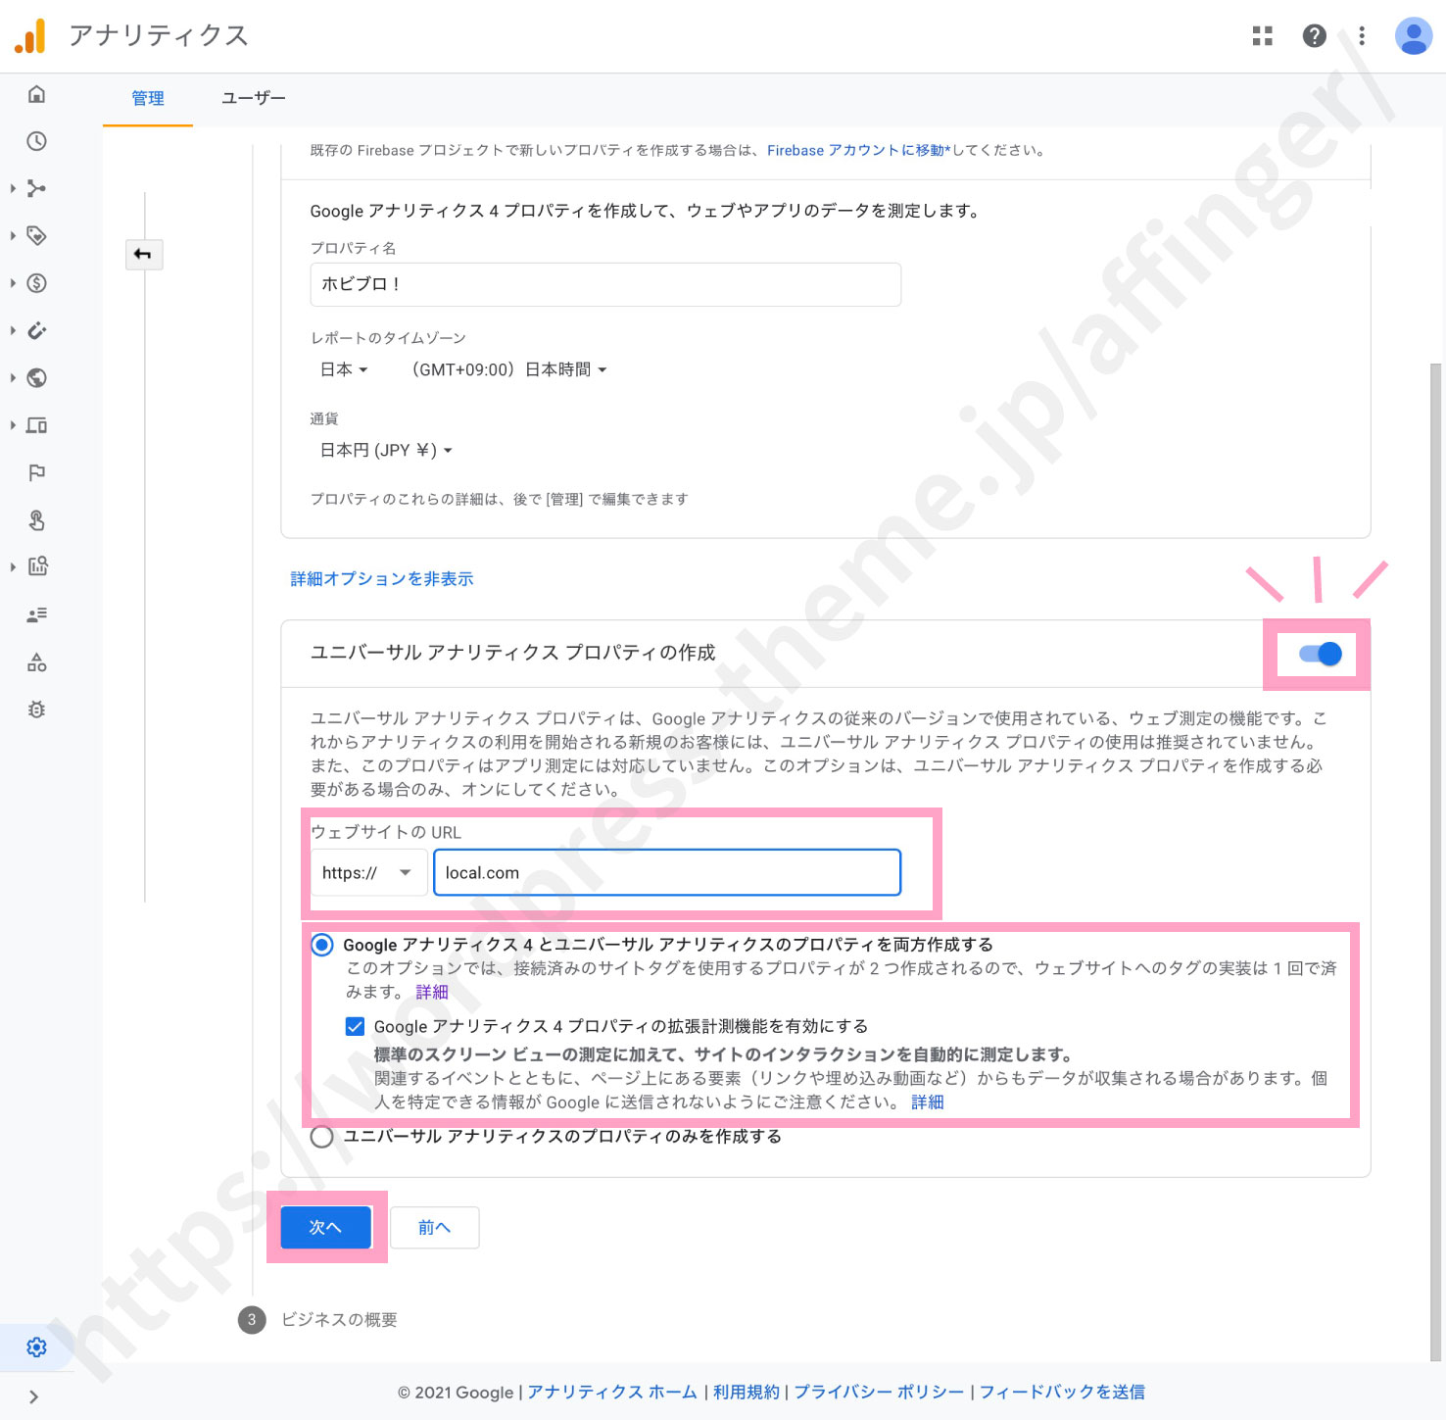This screenshot has height=1420, width=1446.
Task: Open the tag-shaped Engagement icon in sidebar
Action: click(36, 235)
